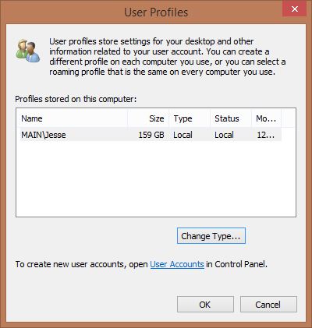The width and height of the screenshot is (312, 328).
Task: Click the Status column header
Action: 231,118
